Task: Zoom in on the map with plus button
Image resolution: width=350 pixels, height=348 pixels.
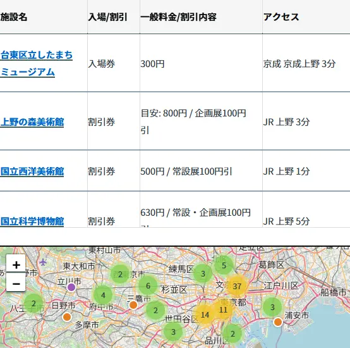Action: click(x=16, y=264)
